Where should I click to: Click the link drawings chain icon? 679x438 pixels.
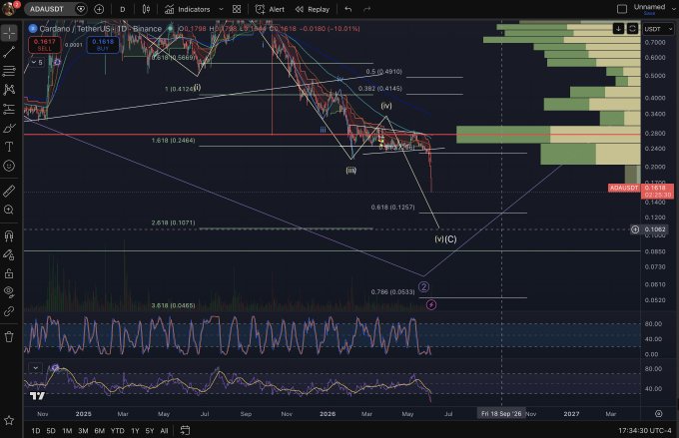[x=9, y=311]
